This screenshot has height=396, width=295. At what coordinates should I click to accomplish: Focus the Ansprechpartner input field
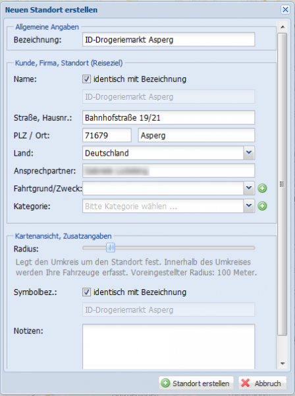click(x=169, y=170)
